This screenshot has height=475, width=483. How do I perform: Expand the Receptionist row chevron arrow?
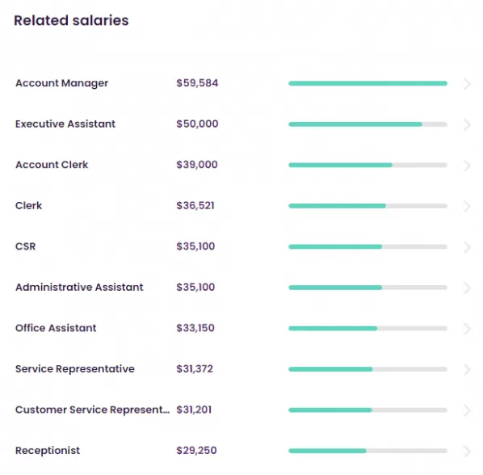click(467, 451)
